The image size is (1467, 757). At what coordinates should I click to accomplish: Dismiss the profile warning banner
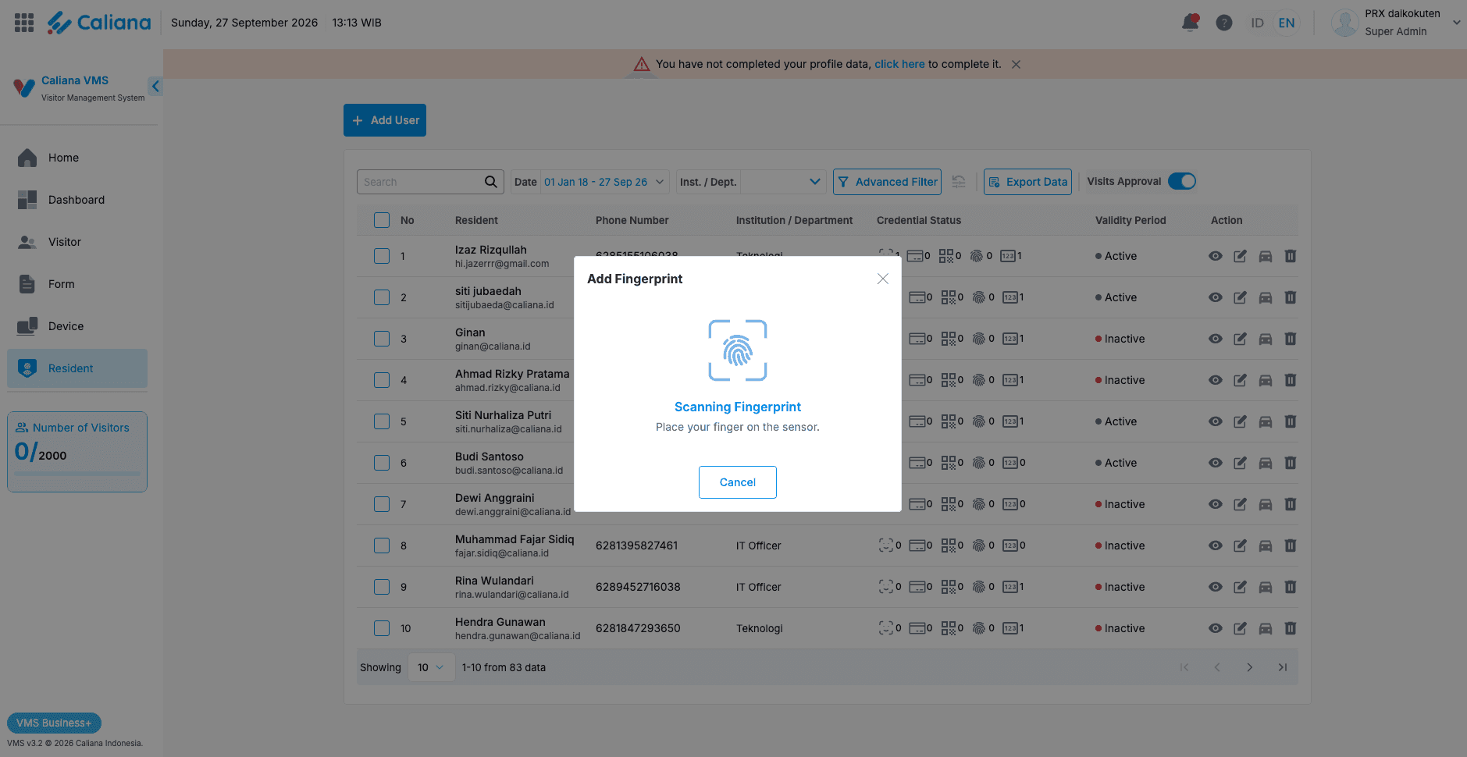click(x=1016, y=65)
